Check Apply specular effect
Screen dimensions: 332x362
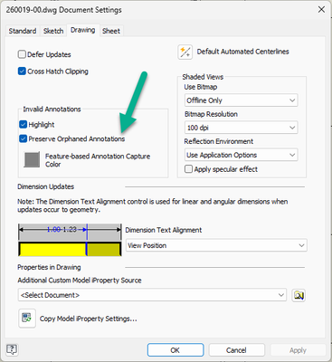tap(188, 169)
